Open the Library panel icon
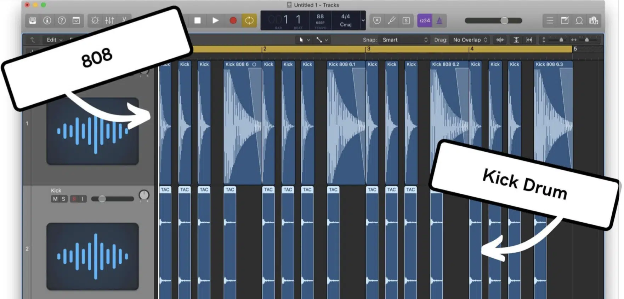 (33, 20)
